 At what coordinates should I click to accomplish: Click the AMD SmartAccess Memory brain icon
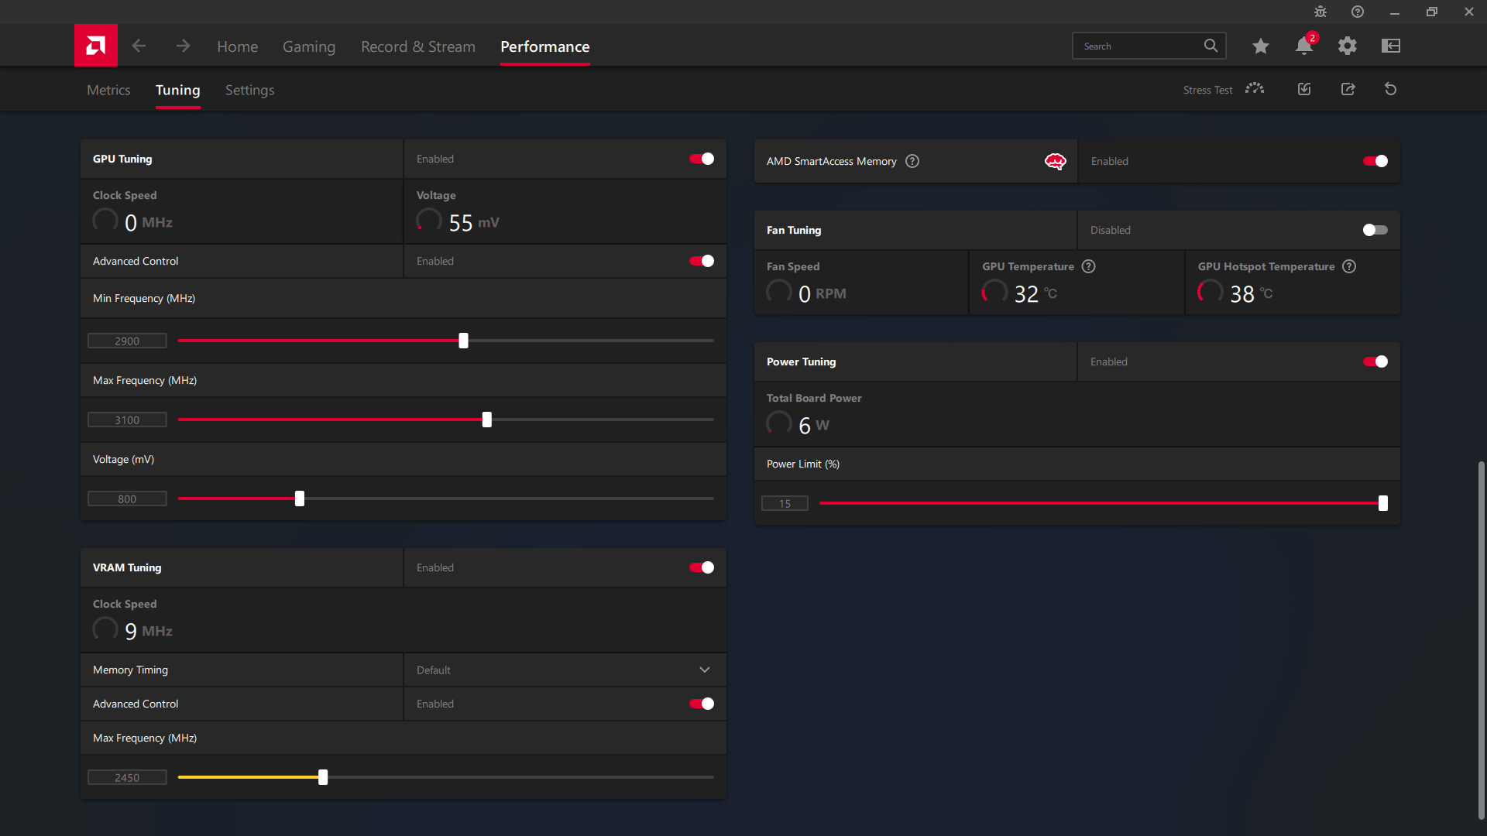(x=1055, y=161)
